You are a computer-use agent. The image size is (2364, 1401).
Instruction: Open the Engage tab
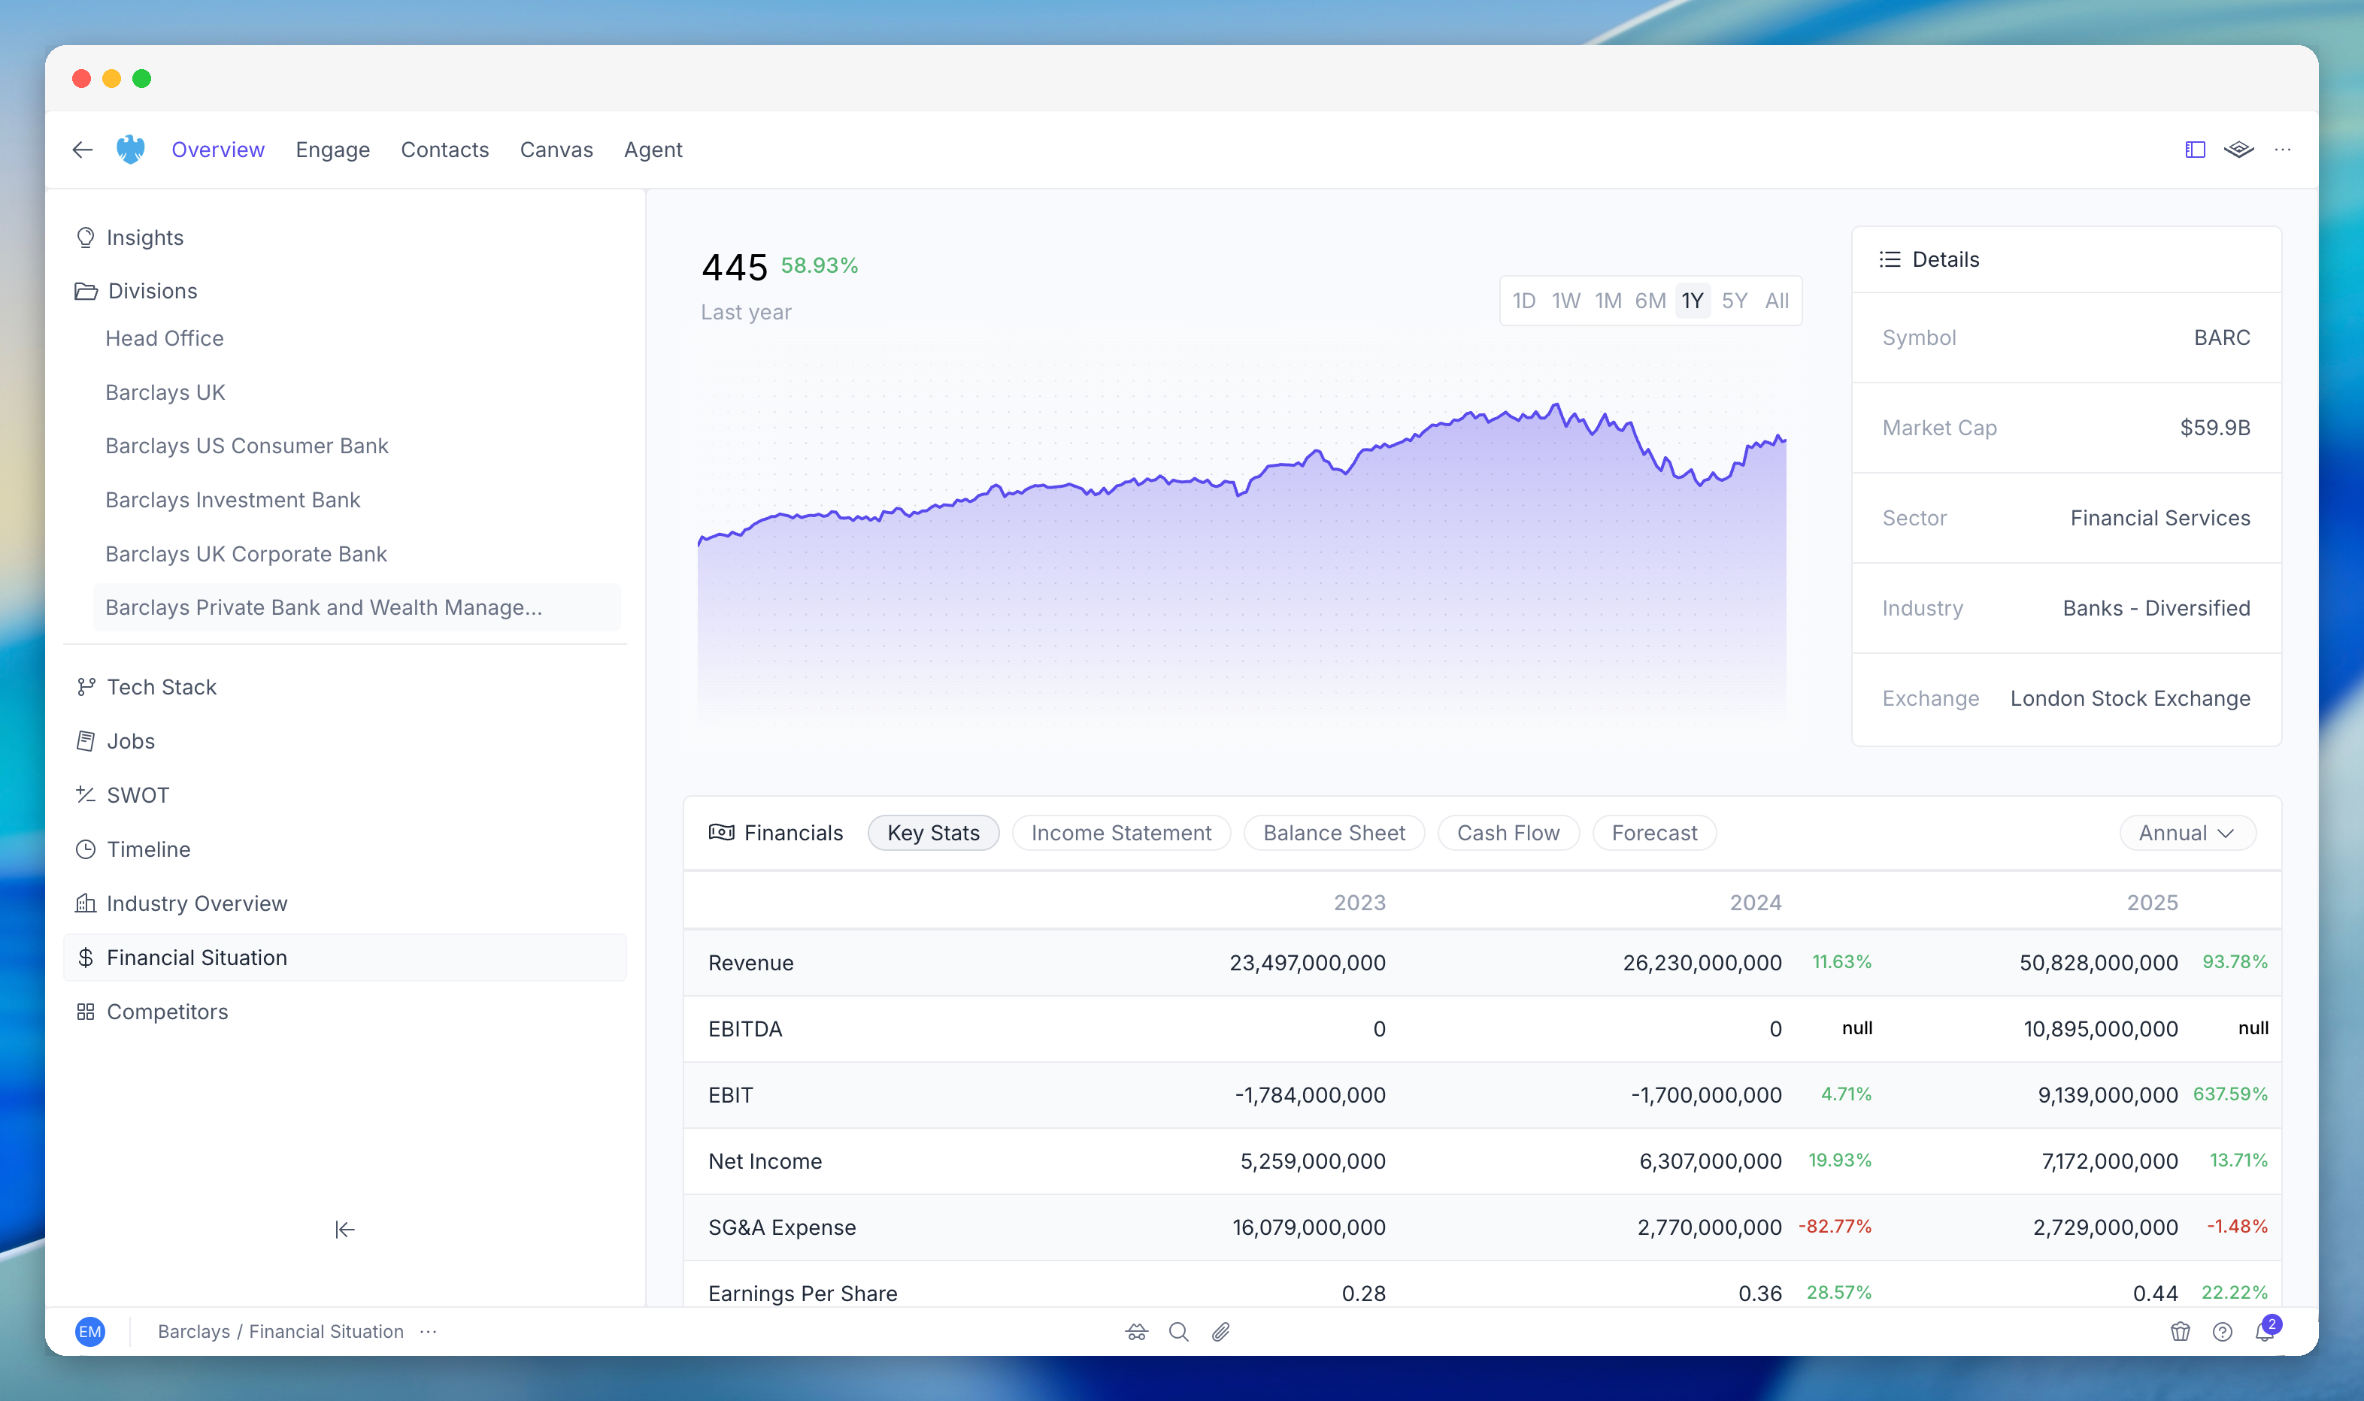[332, 149]
